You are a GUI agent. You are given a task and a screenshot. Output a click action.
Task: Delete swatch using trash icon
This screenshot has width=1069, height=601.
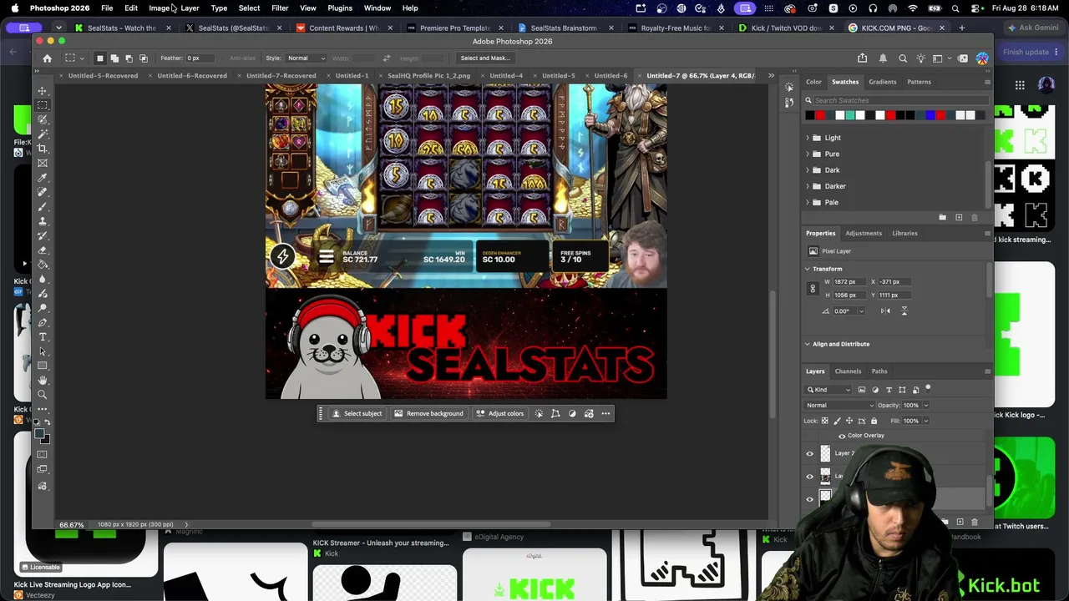[975, 218]
